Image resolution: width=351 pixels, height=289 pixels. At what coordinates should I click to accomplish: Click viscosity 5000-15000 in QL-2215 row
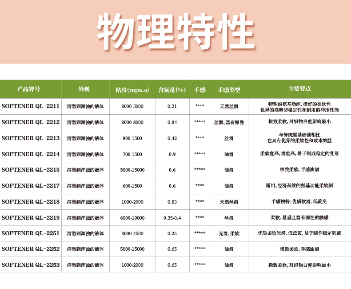click(132, 170)
